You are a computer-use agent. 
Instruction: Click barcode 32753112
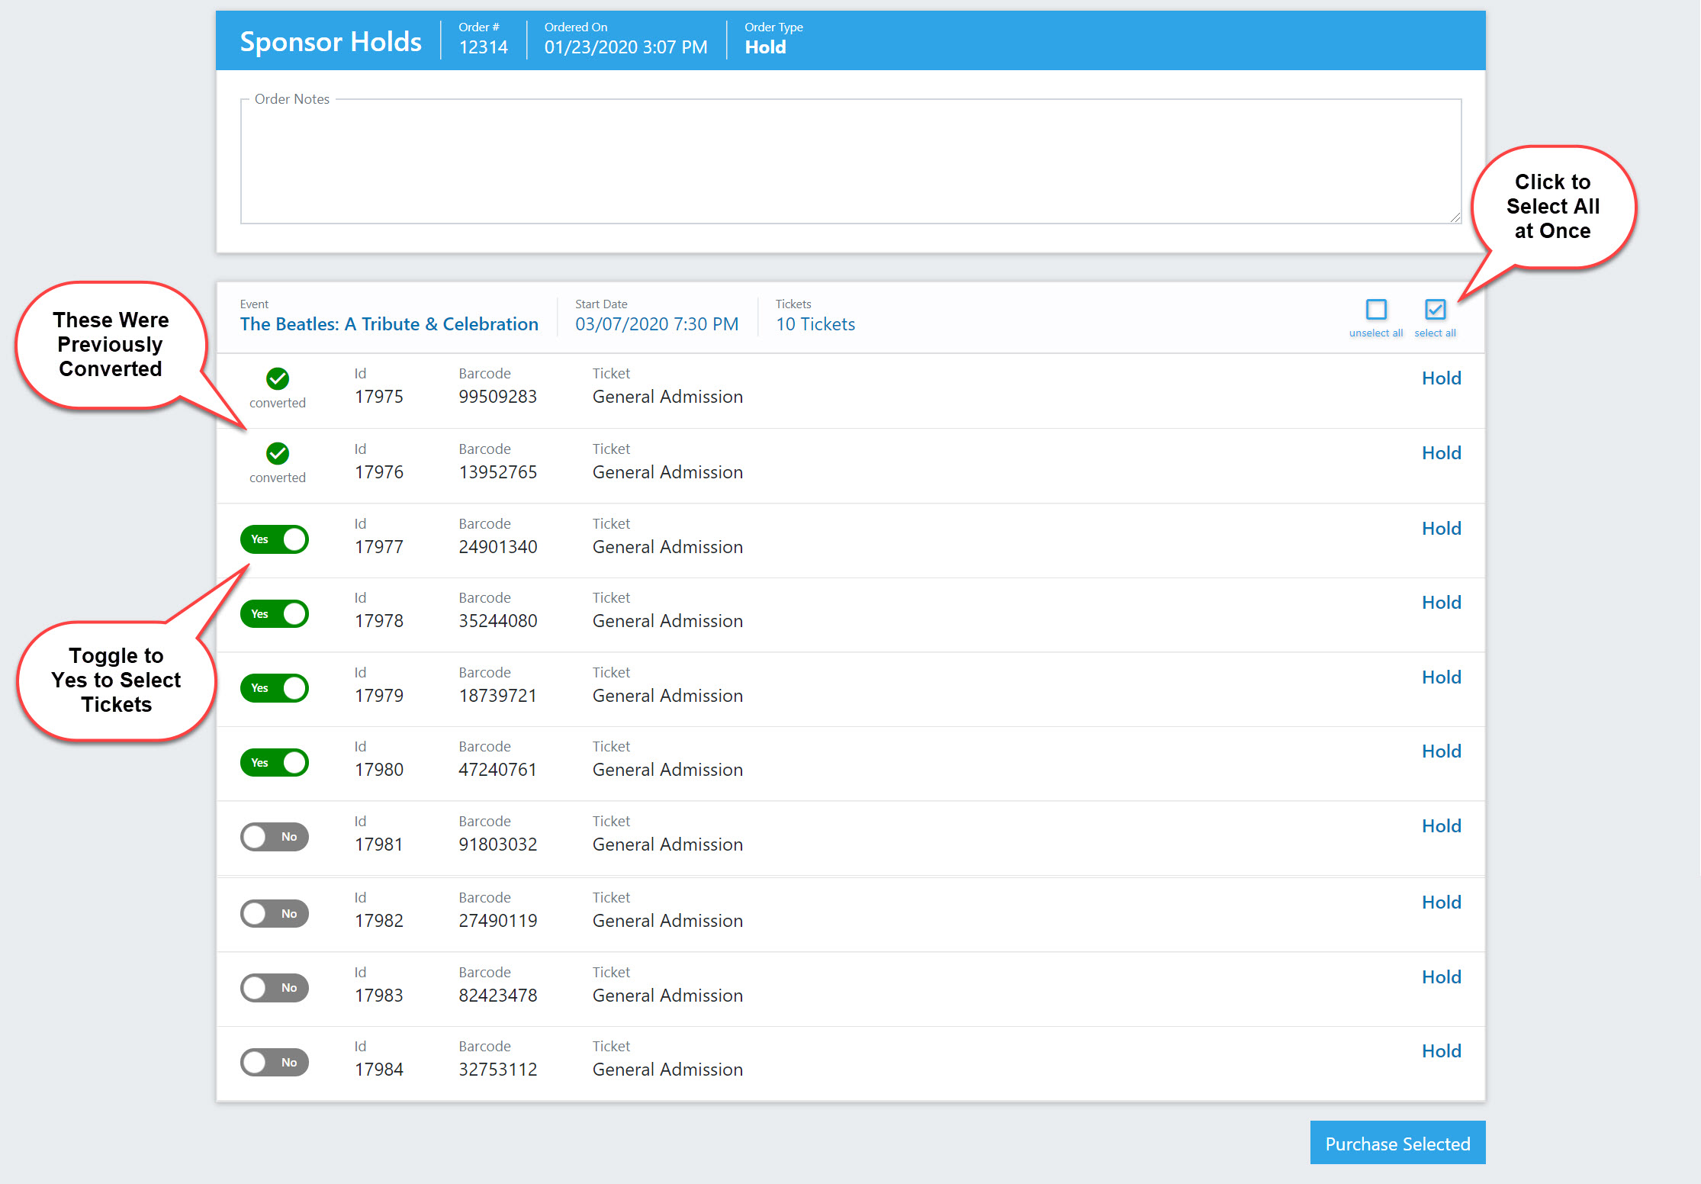point(497,1070)
